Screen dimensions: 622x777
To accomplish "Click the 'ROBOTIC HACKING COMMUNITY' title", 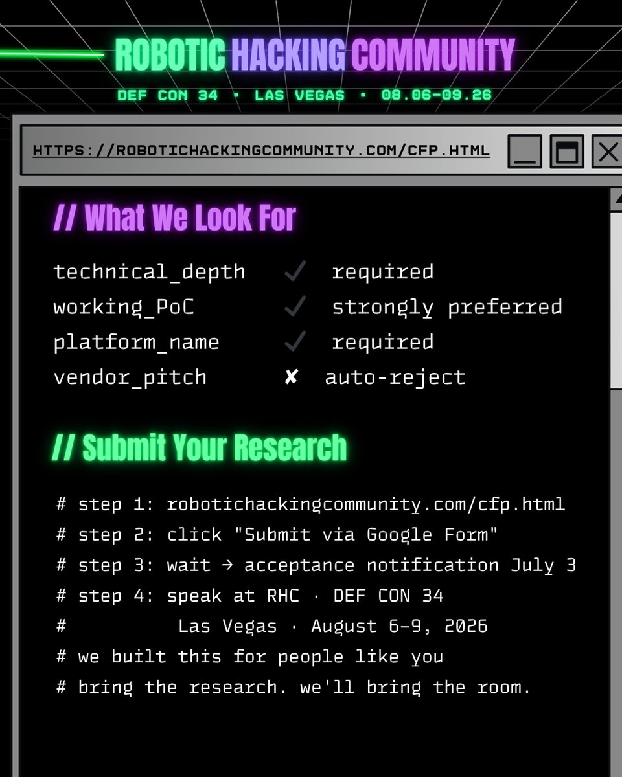I will pos(315,54).
